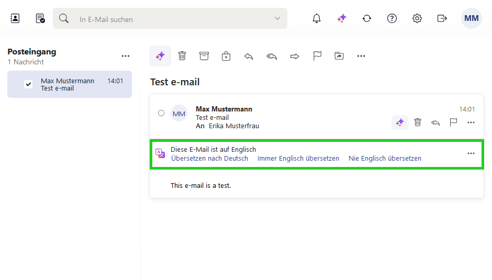Click the 'Nie Englisch übersetzen' link
Image resolution: width=492 pixels, height=280 pixels.
coord(385,158)
